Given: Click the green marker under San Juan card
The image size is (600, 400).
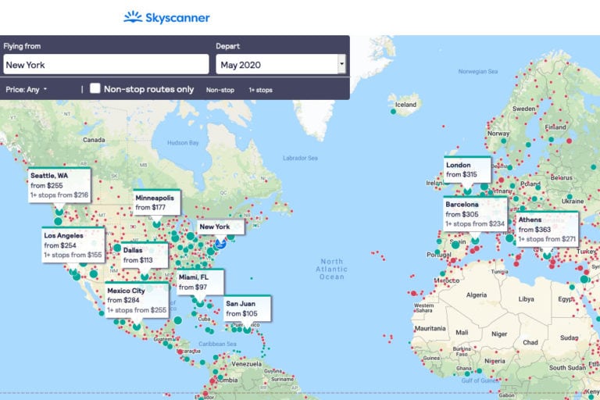Looking at the screenshot, I should point(247,330).
